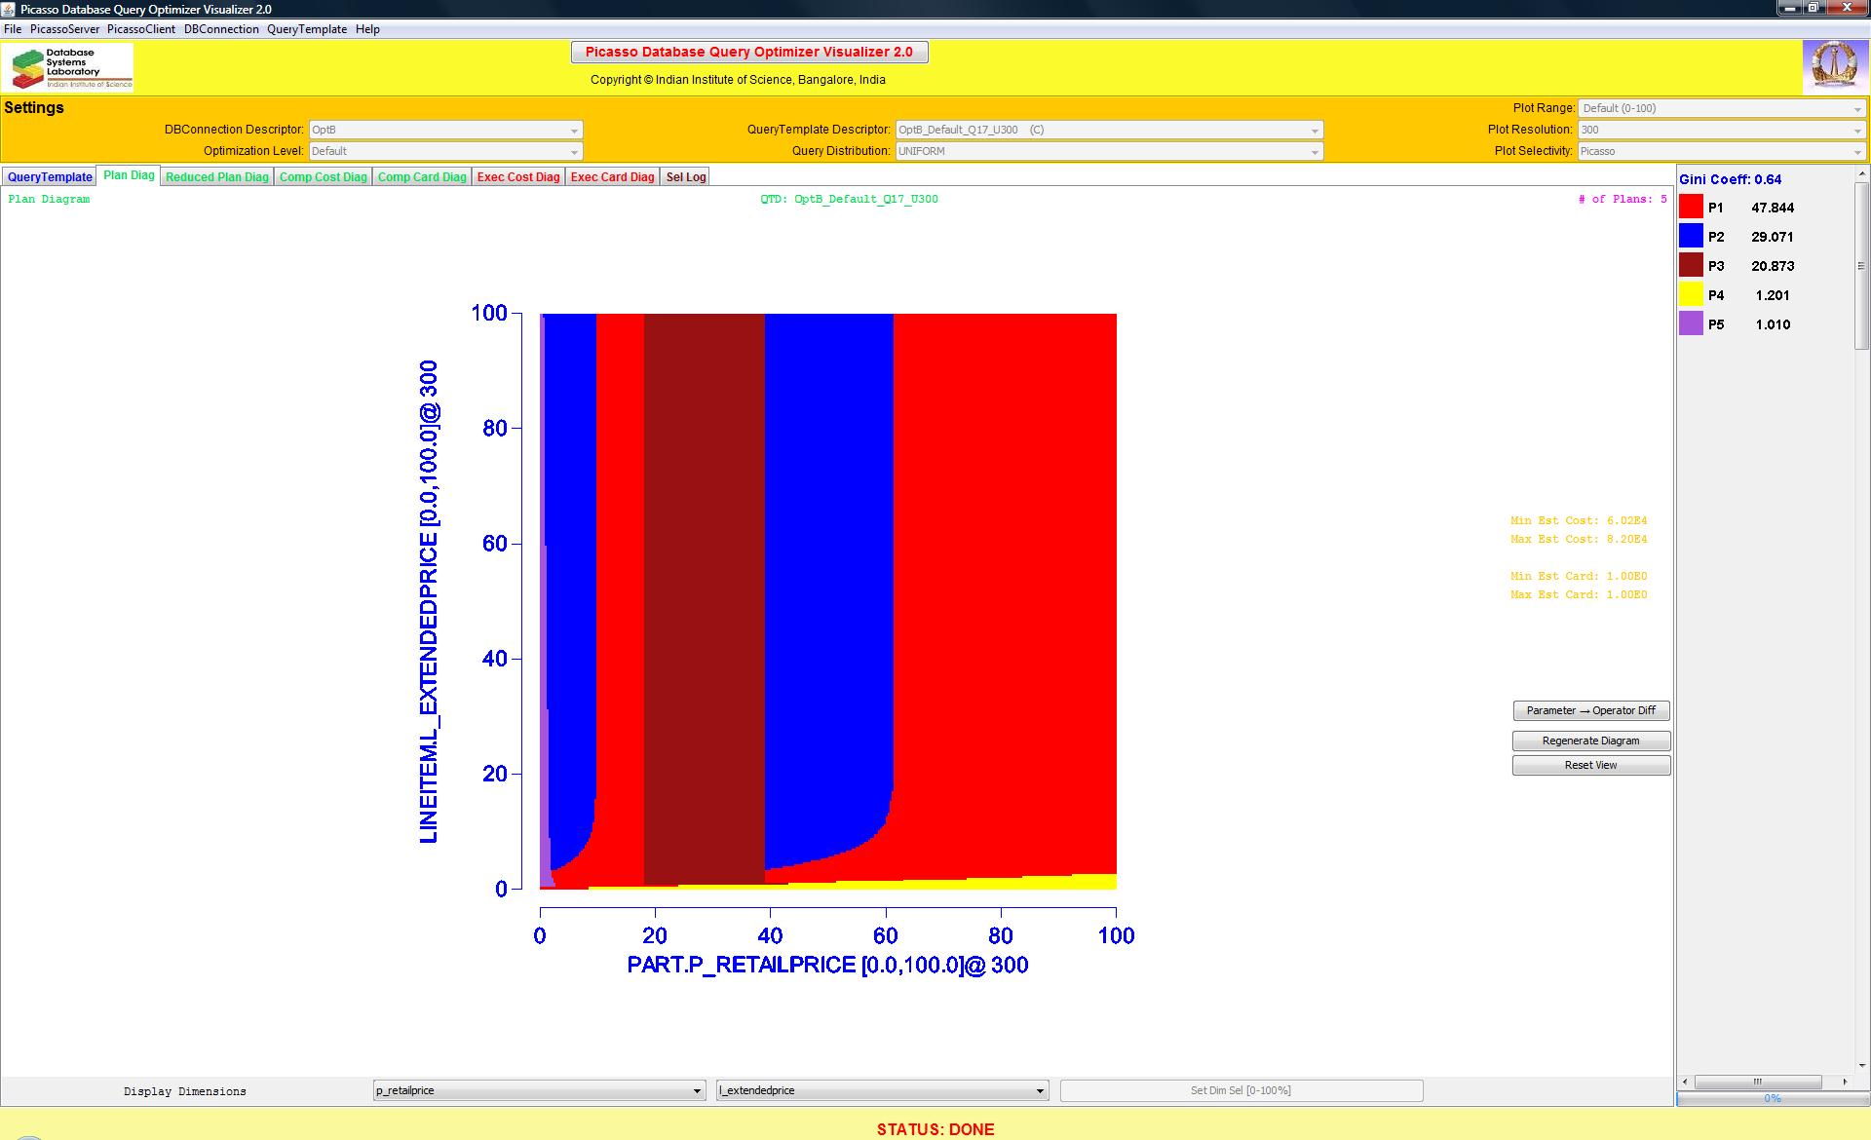The image size is (1871, 1140).
Task: Switch to the Reduced Plan Diag tab
Action: click(x=216, y=176)
